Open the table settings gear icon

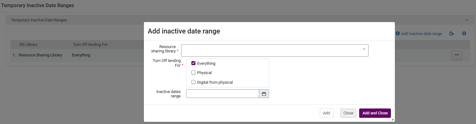pyautogui.click(x=464, y=33)
